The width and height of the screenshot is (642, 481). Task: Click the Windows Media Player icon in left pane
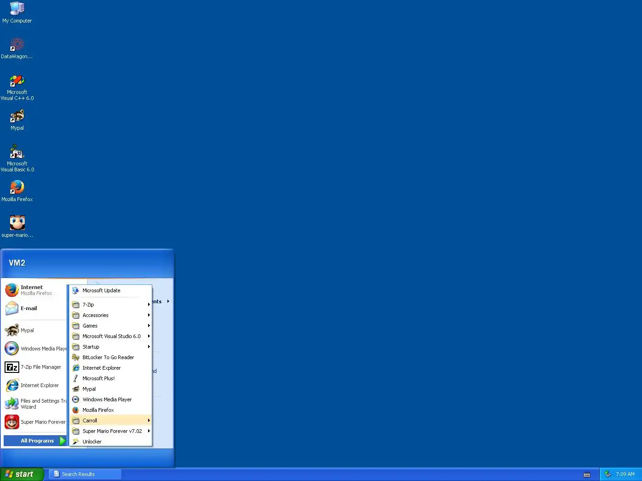12,349
